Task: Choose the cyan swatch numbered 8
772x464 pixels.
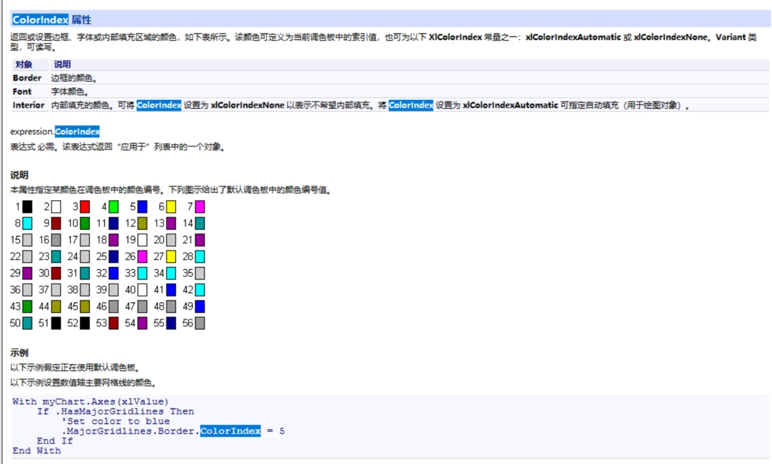Action: click(x=27, y=223)
